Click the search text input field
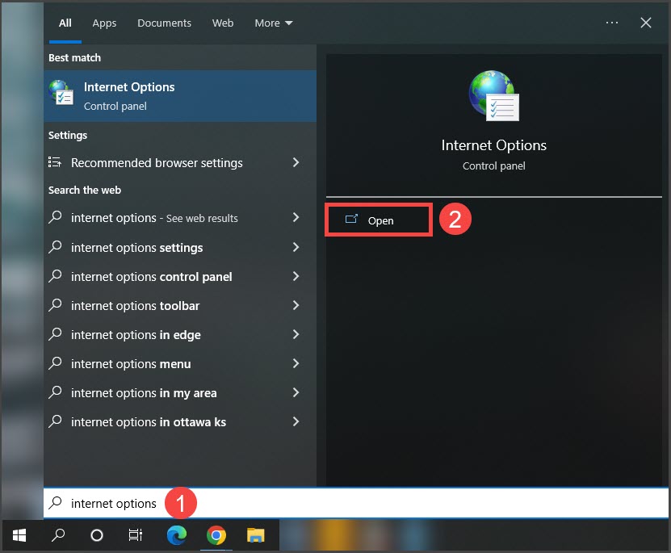 click(355, 503)
